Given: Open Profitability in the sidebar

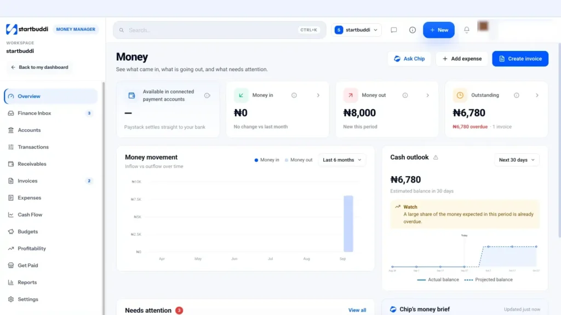Looking at the screenshot, I should (51, 249).
